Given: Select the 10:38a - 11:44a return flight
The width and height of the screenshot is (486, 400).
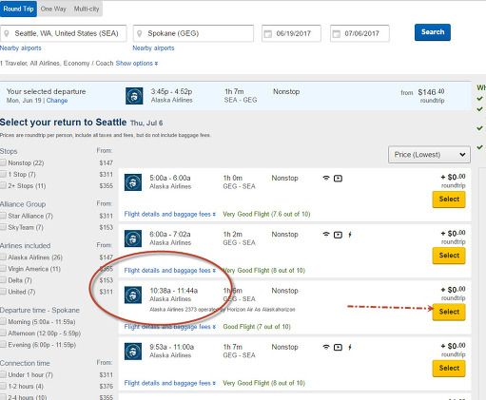Looking at the screenshot, I should pos(449,312).
